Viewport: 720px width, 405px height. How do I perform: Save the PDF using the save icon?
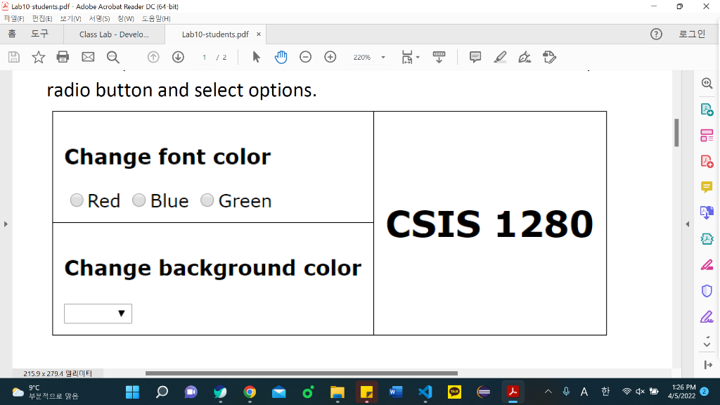click(13, 57)
